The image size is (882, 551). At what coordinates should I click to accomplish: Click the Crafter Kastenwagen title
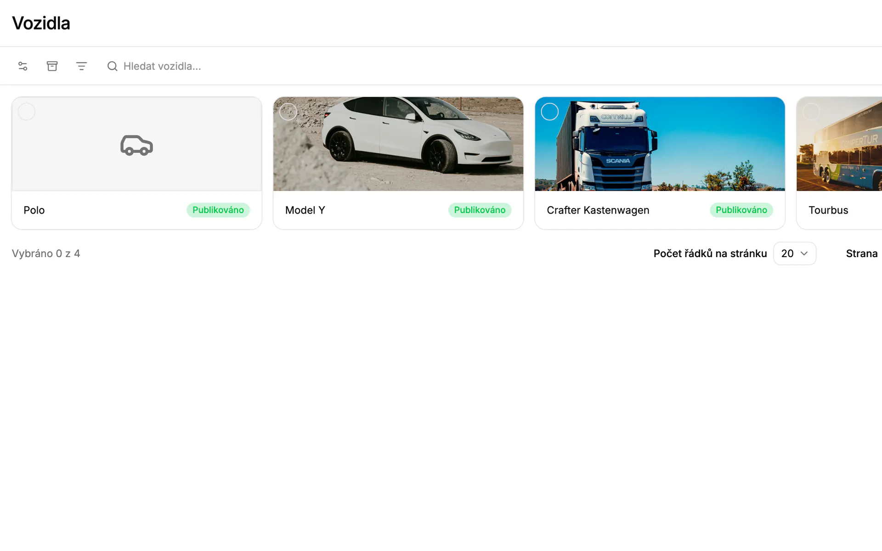coord(598,210)
